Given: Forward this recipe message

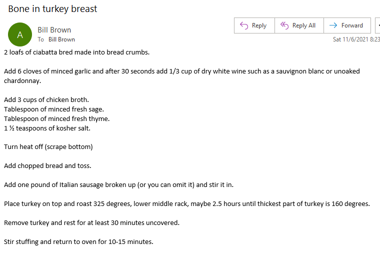Looking at the screenshot, I should pos(347,25).
